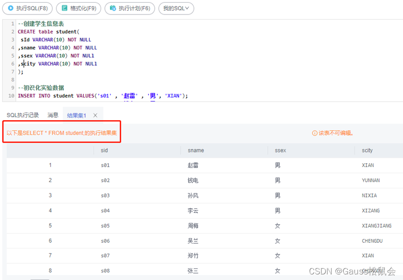Click the scity column header

pos(367,150)
